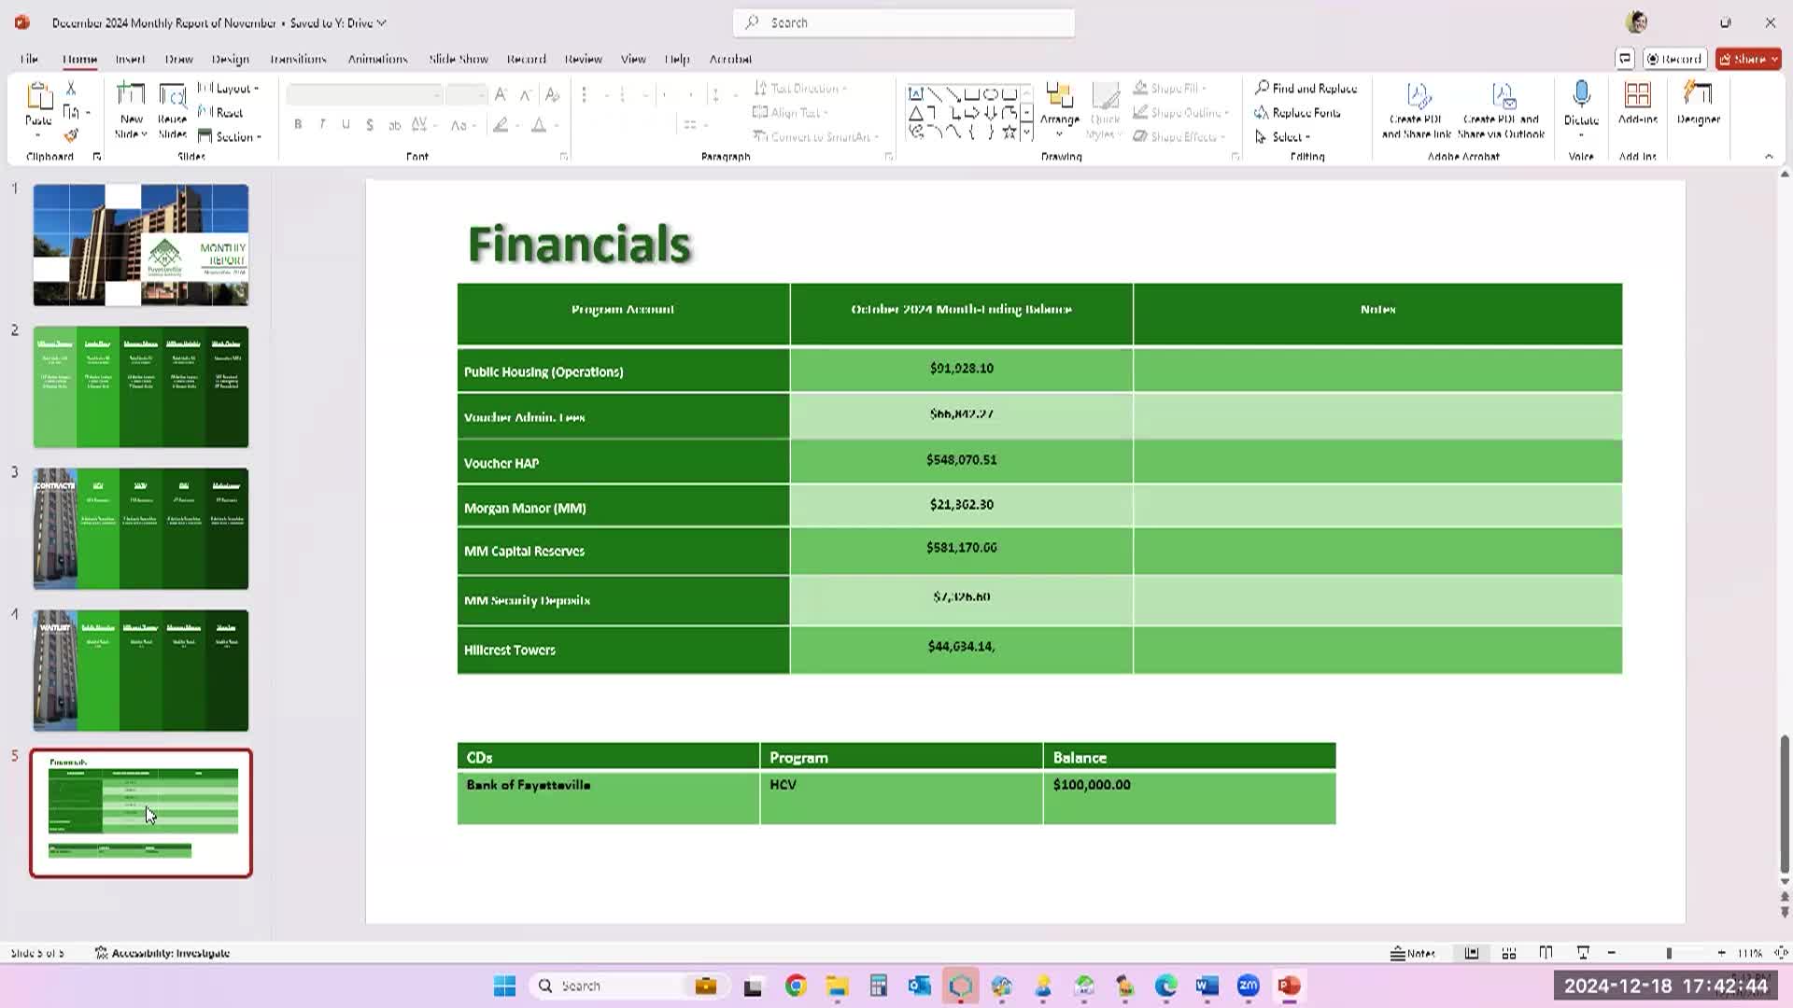Add a New Slide

pos(131,97)
